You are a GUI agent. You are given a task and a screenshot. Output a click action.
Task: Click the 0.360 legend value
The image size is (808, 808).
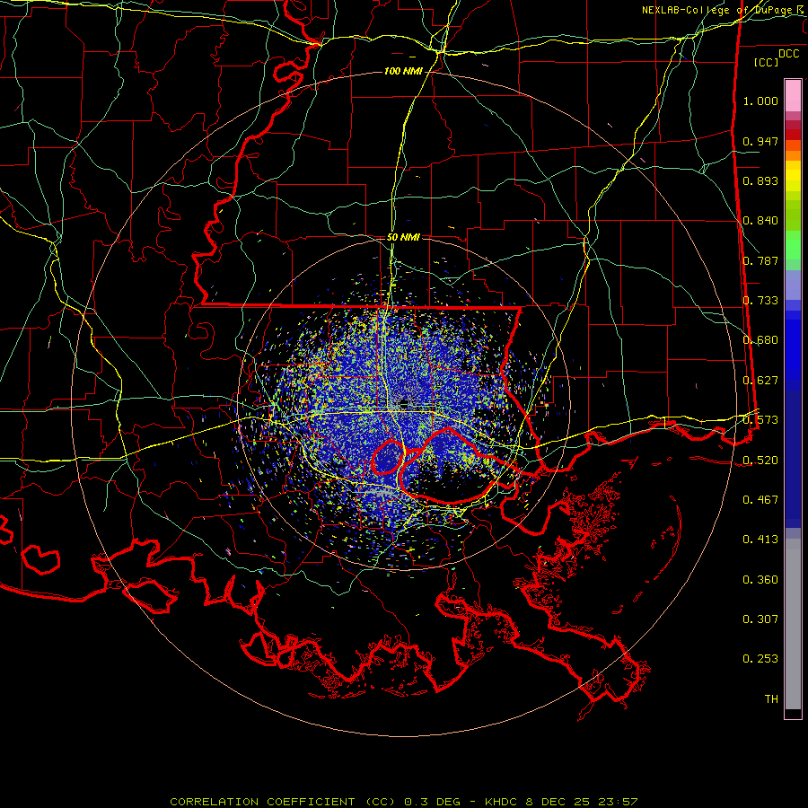coord(760,580)
